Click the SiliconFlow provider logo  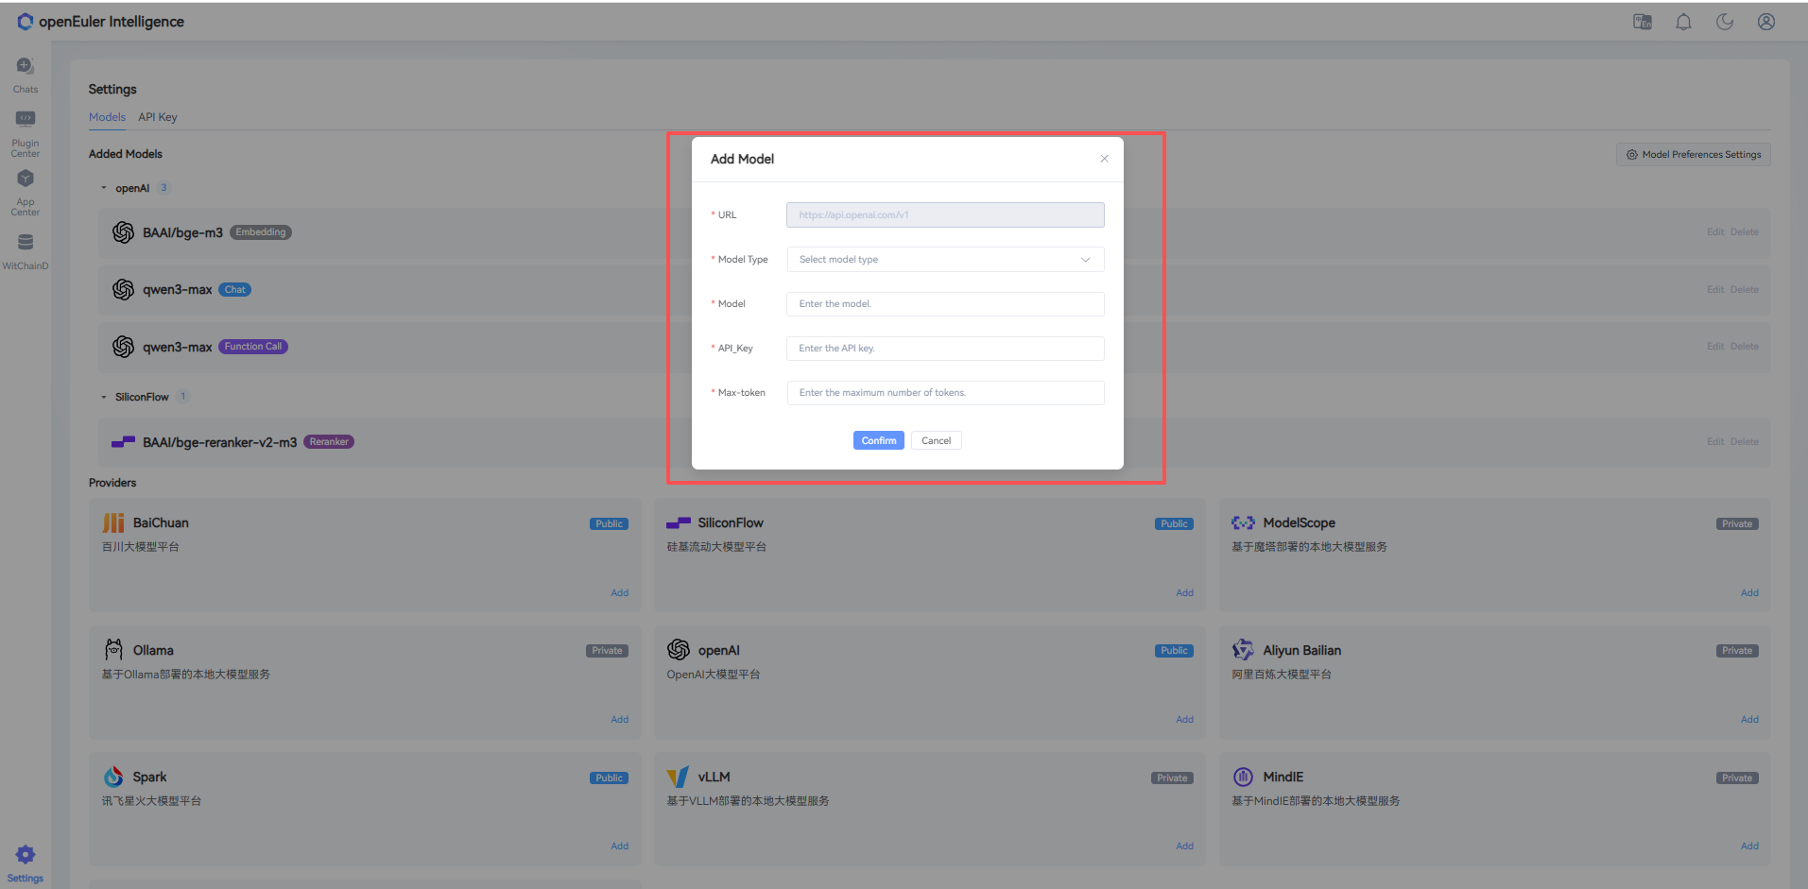679,523
